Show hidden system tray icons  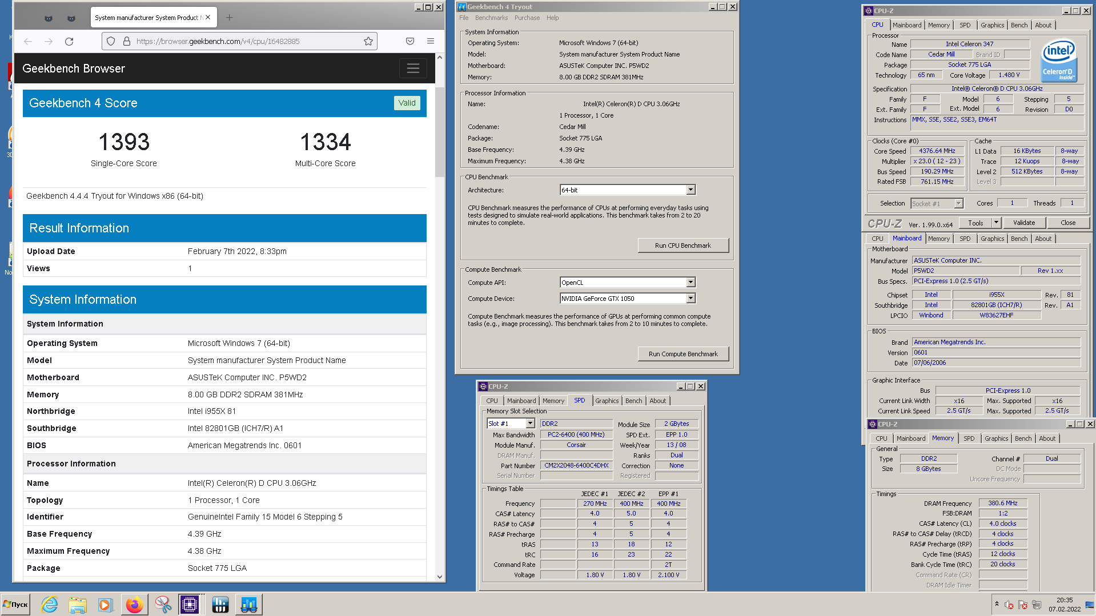click(997, 604)
